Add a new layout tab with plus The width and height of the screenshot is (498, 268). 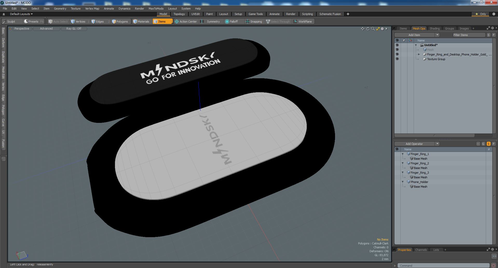pyautogui.click(x=348, y=14)
